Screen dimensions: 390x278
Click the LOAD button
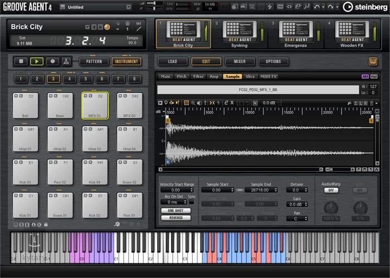coord(173,61)
